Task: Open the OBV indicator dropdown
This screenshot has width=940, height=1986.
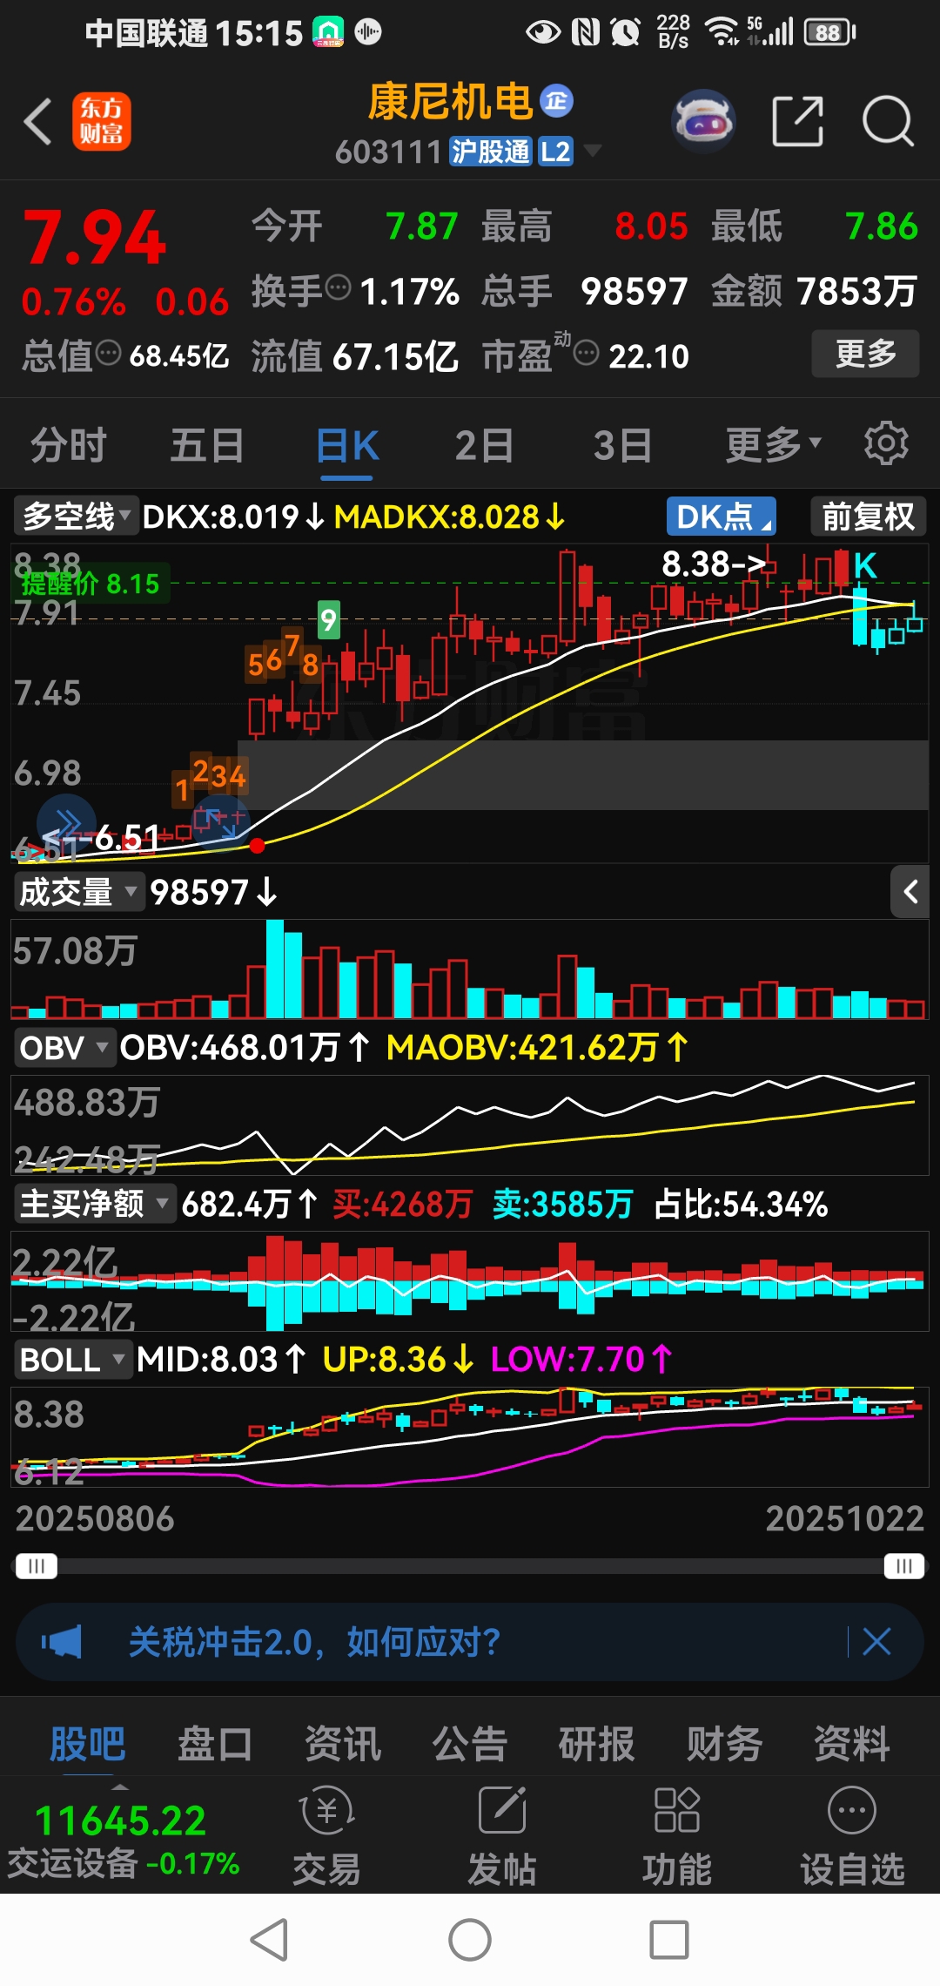Action: pyautogui.click(x=64, y=1047)
